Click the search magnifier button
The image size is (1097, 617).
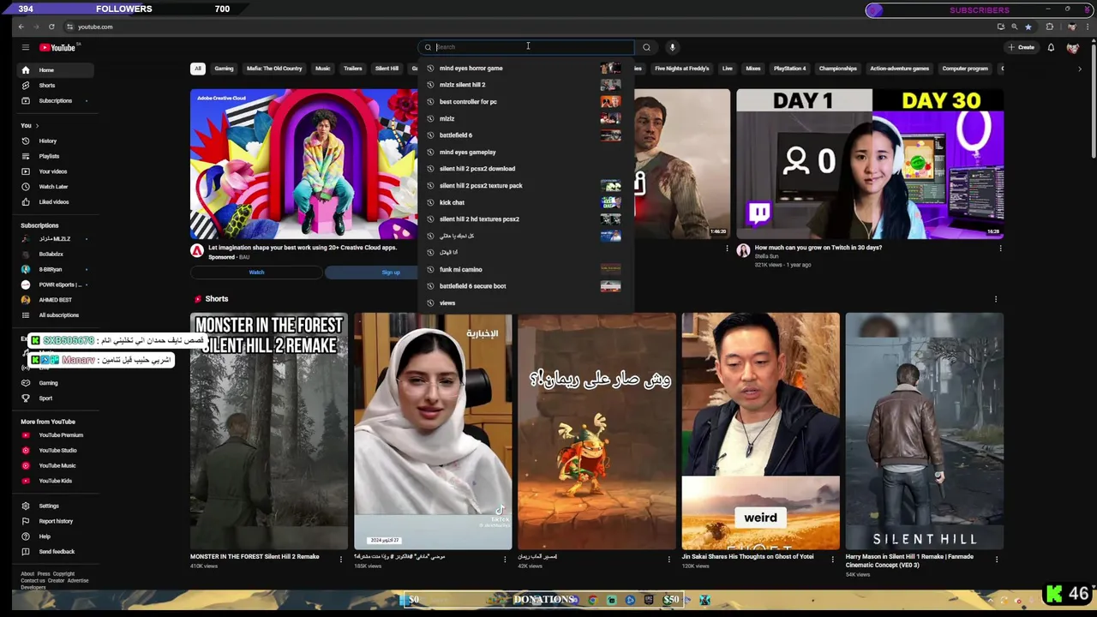pos(646,47)
